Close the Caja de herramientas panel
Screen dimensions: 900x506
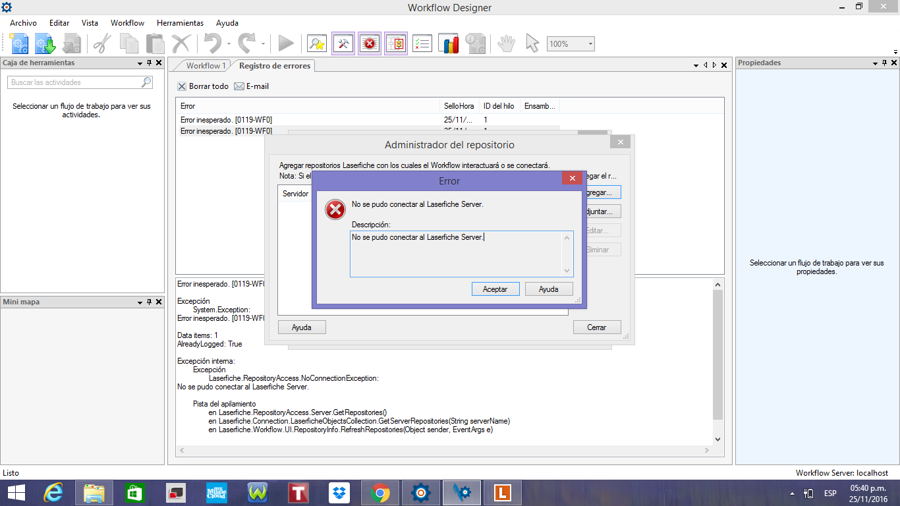click(158, 63)
